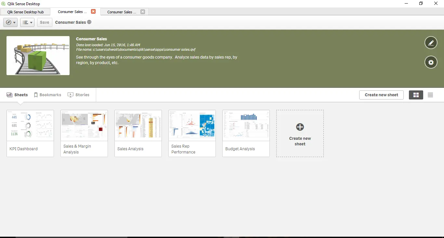
Task: Switch to the Stories tab
Action: (x=78, y=95)
